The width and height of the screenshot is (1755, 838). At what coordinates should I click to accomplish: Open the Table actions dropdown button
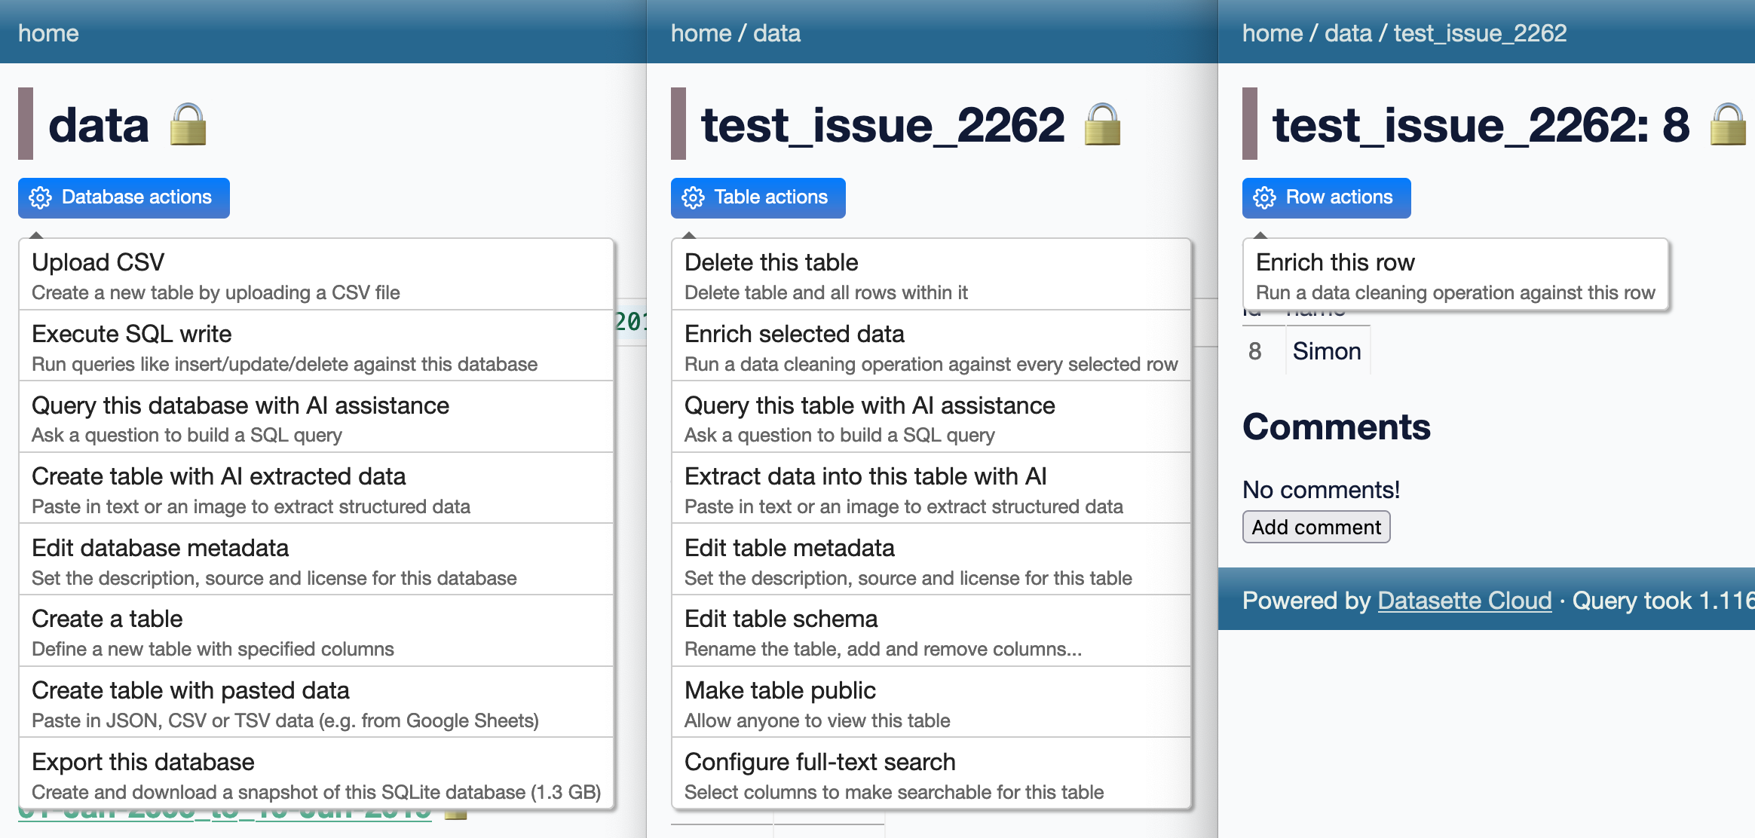pos(758,198)
